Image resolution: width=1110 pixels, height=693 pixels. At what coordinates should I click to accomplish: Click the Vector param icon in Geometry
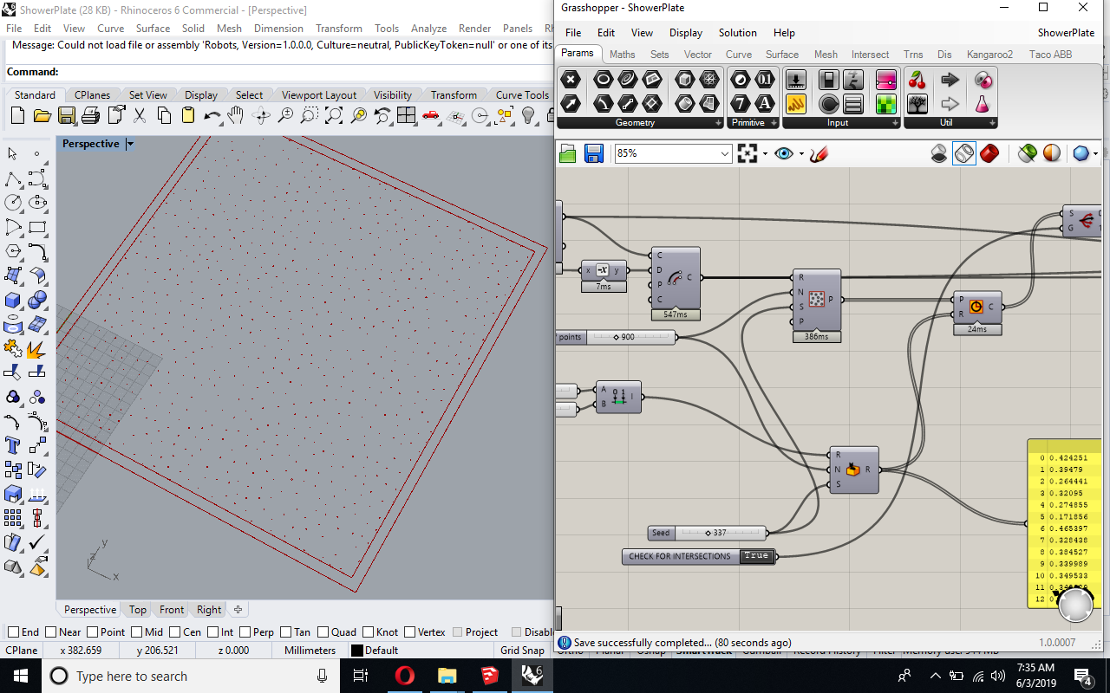click(x=570, y=103)
